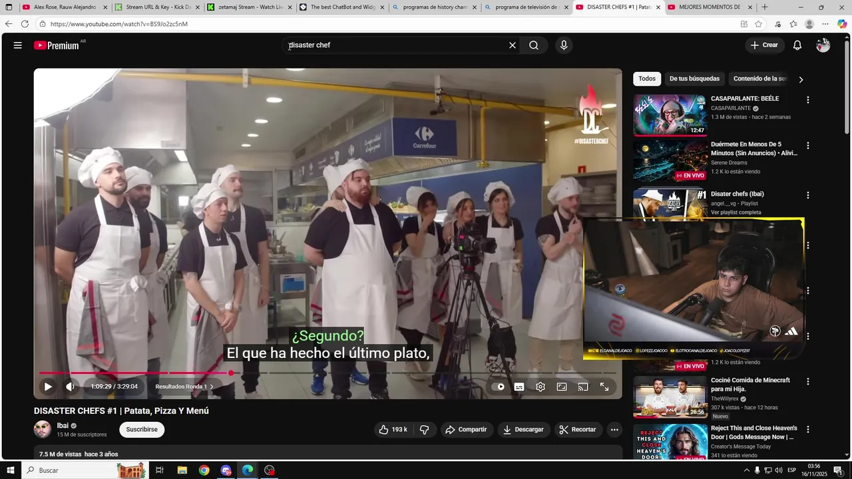The height and width of the screenshot is (479, 852).
Task: Select the De tus búsquedas chip
Action: (694, 79)
